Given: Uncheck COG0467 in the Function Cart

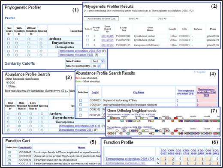Looking at the screenshot, I should (9, 152).
